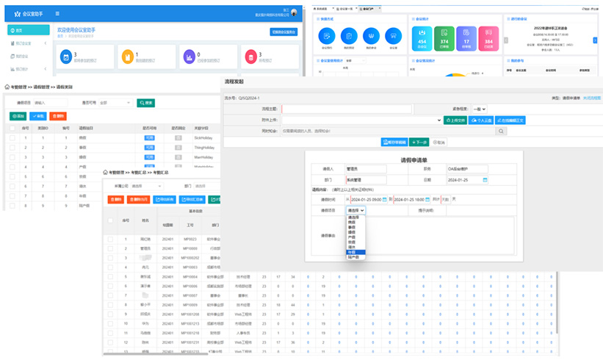The width and height of the screenshot is (603, 360).
Task: Open the 附件上传 dropdown arrow
Action: (438, 120)
